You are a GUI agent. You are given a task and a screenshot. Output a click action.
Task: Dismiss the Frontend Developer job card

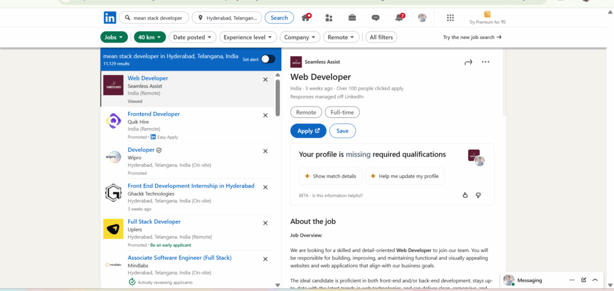pyautogui.click(x=265, y=116)
